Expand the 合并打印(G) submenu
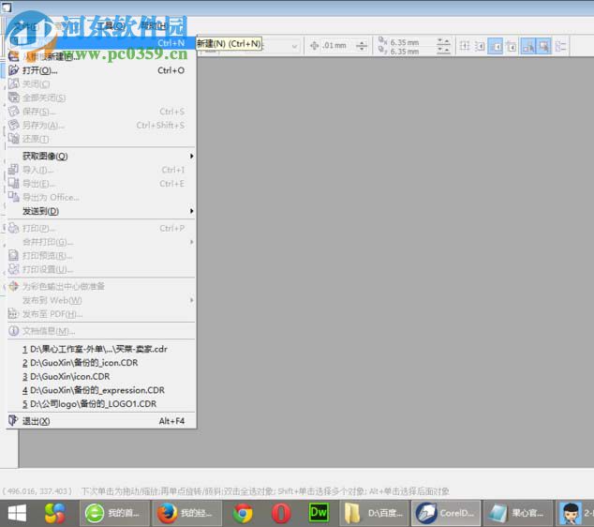Image resolution: width=594 pixels, height=527 pixels. (x=101, y=242)
